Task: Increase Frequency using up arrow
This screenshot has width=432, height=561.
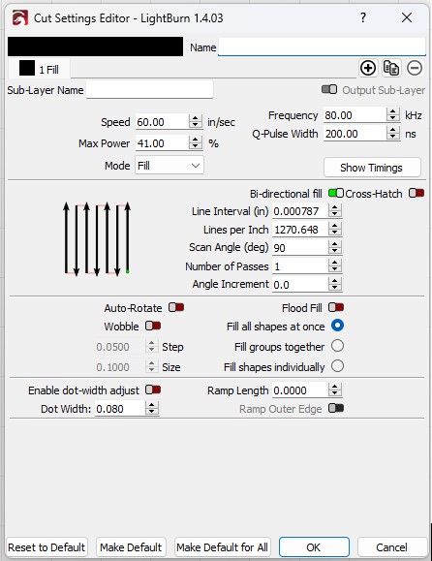Action: pos(393,111)
